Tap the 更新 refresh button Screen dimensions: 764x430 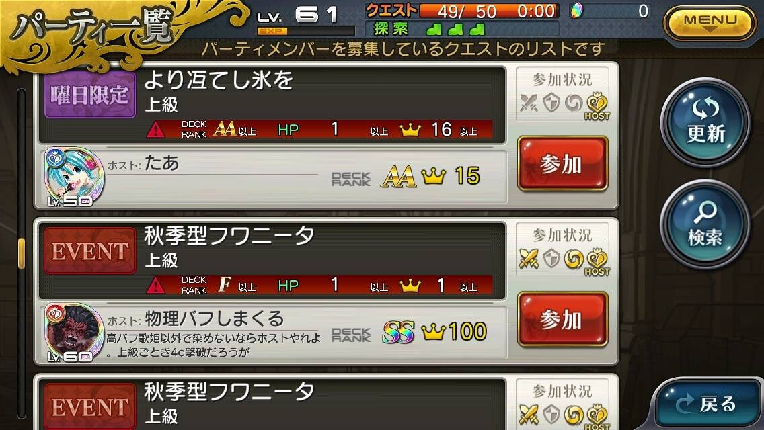point(705,122)
